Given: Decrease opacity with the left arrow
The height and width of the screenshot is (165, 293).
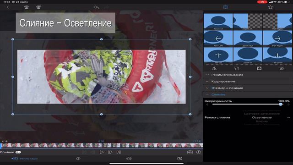Looking at the screenshot, I should pos(207,104).
